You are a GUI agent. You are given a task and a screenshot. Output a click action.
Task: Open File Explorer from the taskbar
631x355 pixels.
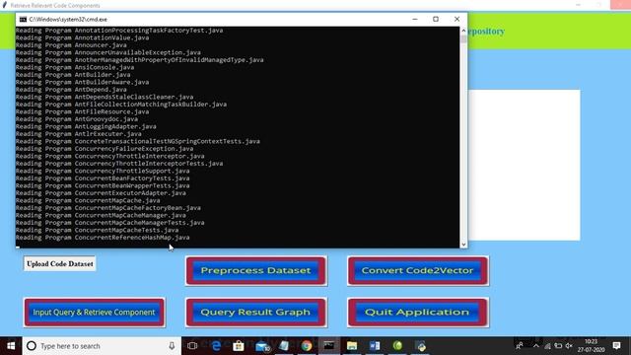(x=352, y=346)
